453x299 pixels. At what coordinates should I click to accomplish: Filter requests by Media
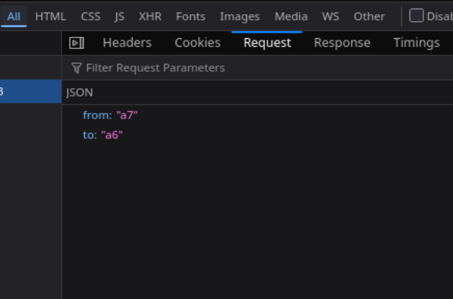tap(291, 16)
